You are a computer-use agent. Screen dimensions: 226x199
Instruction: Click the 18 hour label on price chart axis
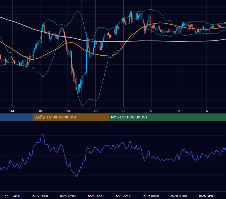(68, 111)
